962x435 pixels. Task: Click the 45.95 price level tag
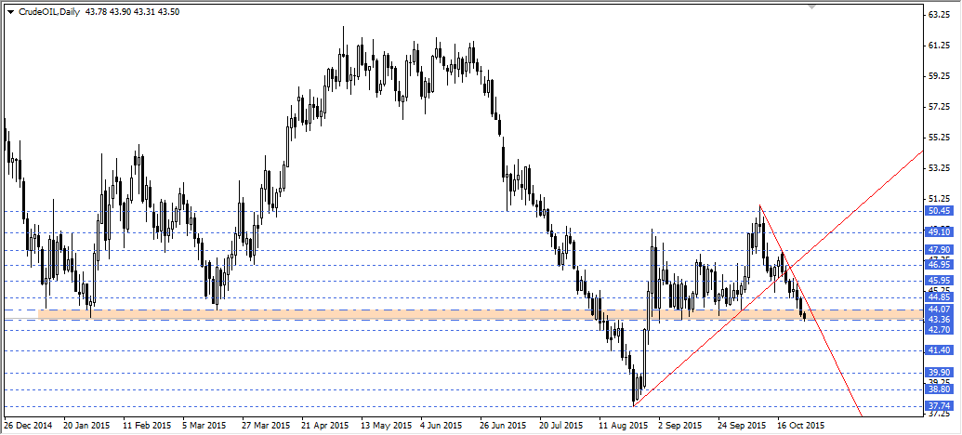[939, 280]
